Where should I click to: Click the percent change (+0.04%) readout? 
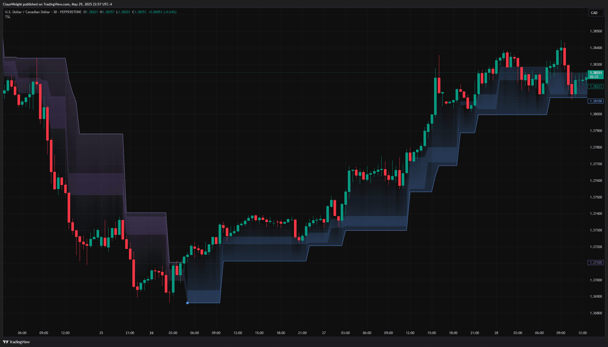[170, 12]
